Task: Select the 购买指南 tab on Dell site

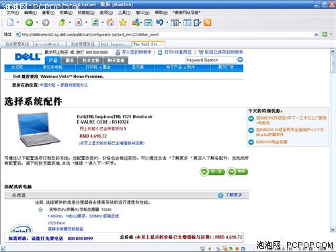Action: coord(116,60)
